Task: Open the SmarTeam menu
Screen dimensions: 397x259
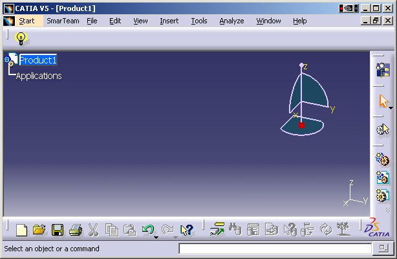Action: [x=63, y=21]
